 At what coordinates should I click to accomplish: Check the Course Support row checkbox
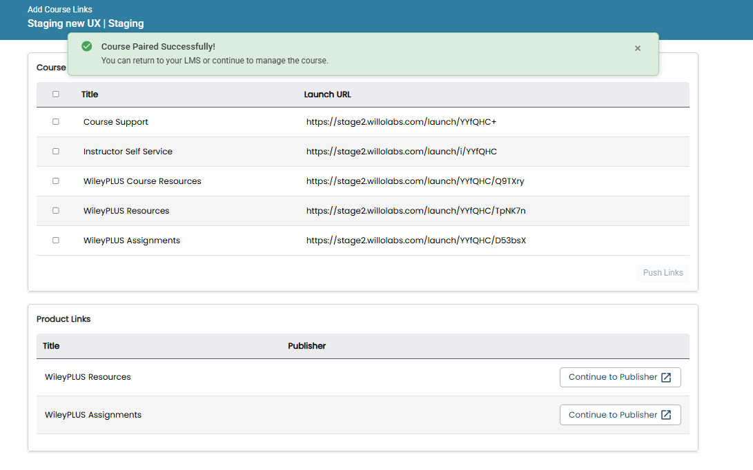pos(56,122)
